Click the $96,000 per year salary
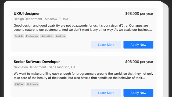The height and width of the screenshot is (97, 172). [x=139, y=62]
